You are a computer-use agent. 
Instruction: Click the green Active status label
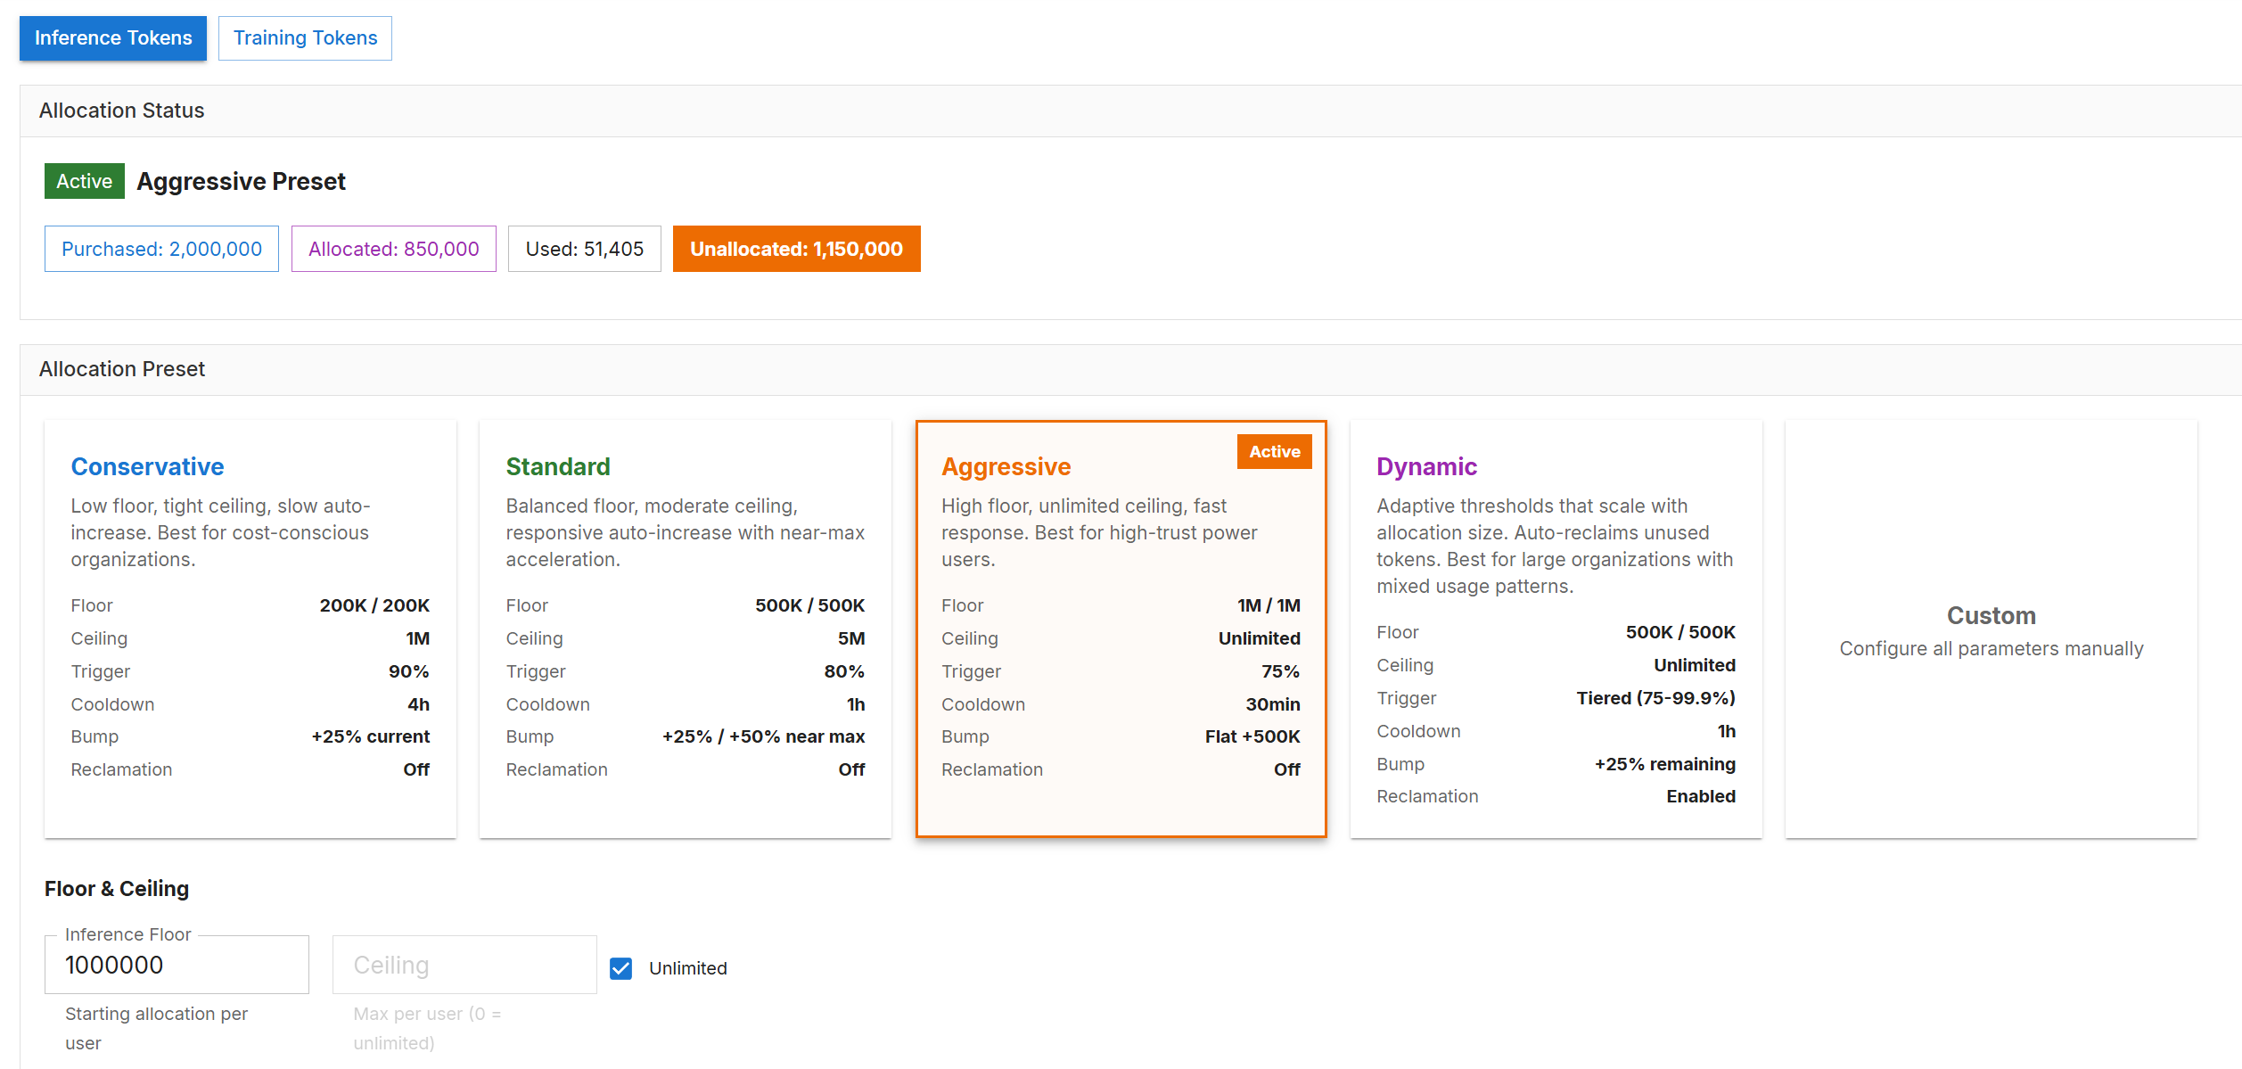(x=84, y=180)
